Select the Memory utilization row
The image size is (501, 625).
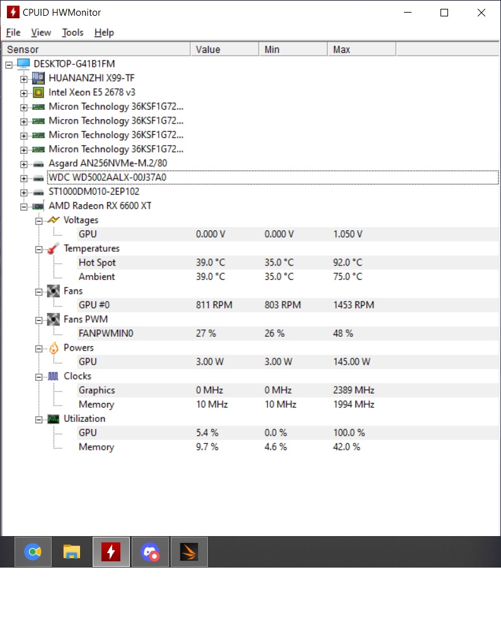coord(289,447)
